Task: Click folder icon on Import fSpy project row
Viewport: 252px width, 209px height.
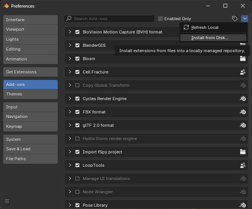Action: 243,152
